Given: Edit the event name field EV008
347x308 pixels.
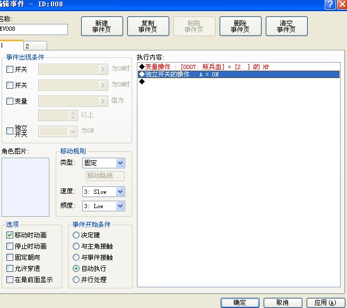Looking at the screenshot, I should pyautogui.click(x=33, y=29).
